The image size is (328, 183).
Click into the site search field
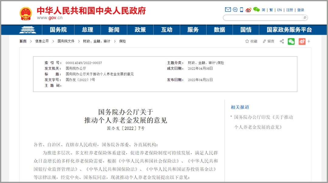coord(263,18)
